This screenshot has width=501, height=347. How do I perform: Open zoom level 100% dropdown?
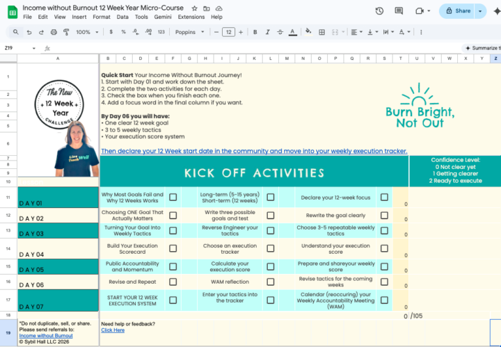87,32
